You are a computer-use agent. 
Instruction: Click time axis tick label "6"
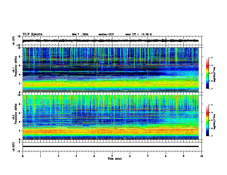coord(130,156)
